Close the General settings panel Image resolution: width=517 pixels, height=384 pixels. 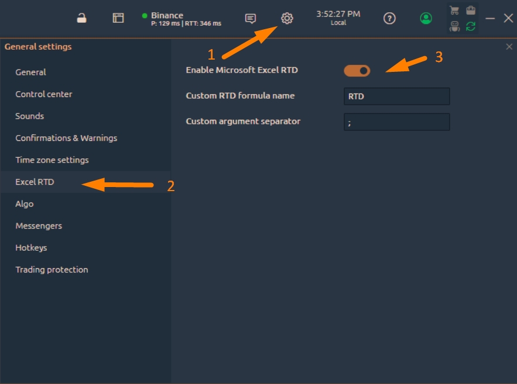tap(509, 47)
